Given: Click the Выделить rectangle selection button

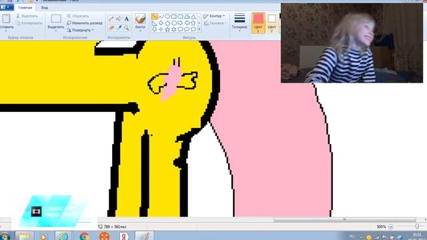Looking at the screenshot, I should click(56, 19).
